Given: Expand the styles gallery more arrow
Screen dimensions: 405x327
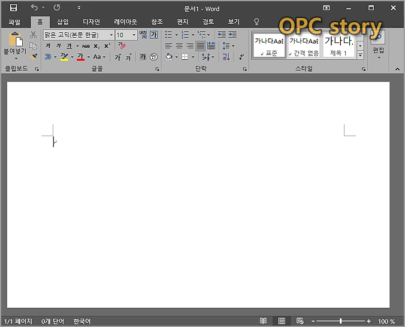Looking at the screenshot, I should [360, 55].
